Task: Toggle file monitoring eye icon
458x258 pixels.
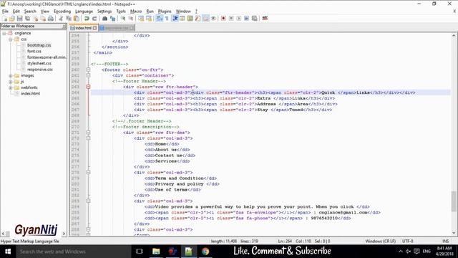Action: pyautogui.click(x=213, y=19)
